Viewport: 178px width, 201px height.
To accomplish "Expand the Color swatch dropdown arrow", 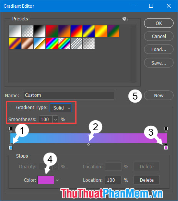I will (x=57, y=180).
